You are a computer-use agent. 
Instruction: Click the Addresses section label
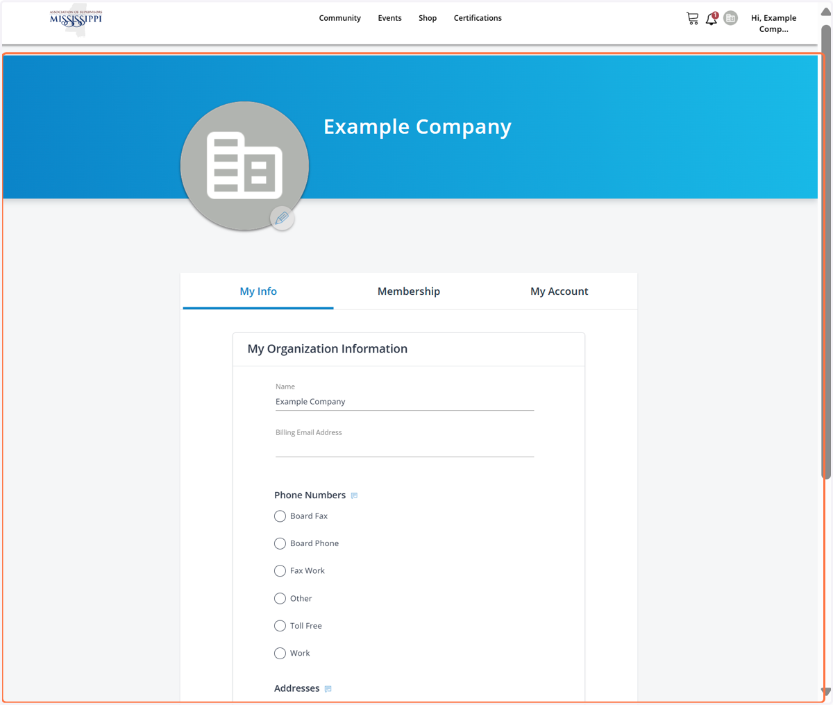(297, 688)
